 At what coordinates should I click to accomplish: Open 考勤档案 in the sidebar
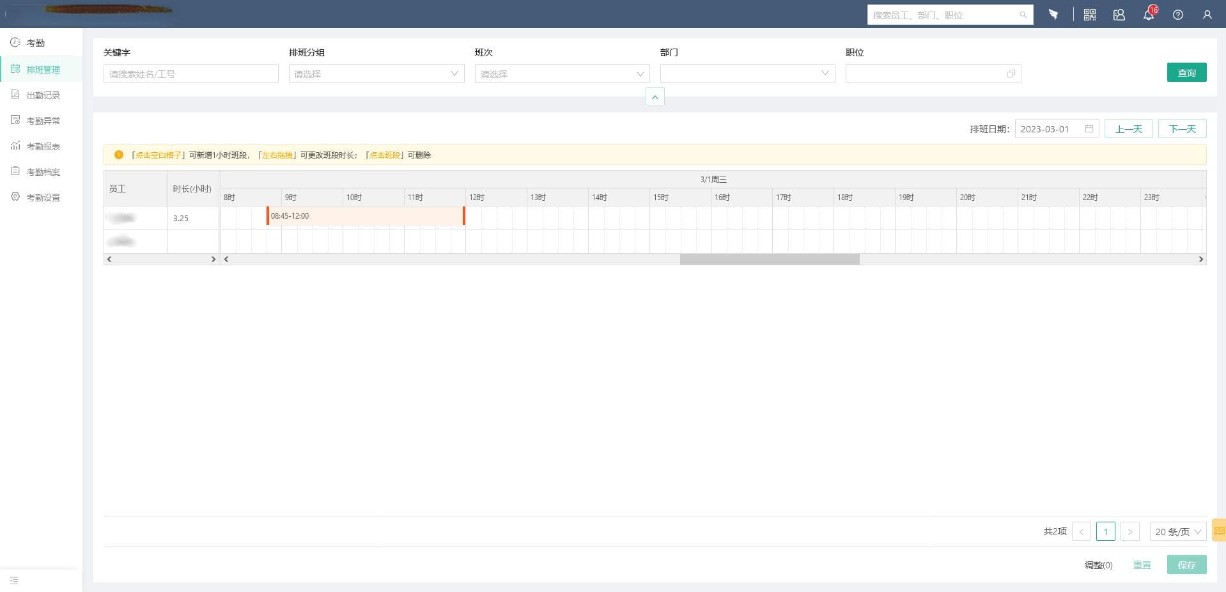coord(42,171)
